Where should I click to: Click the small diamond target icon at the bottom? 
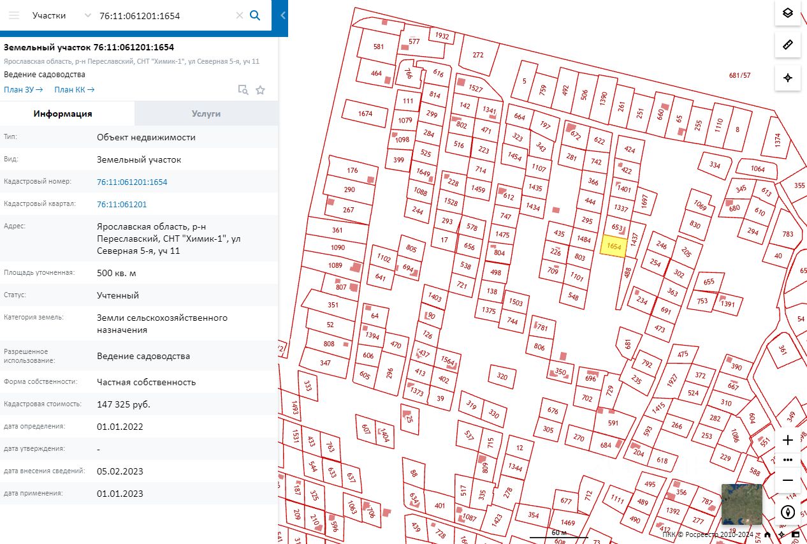pyautogui.click(x=782, y=534)
